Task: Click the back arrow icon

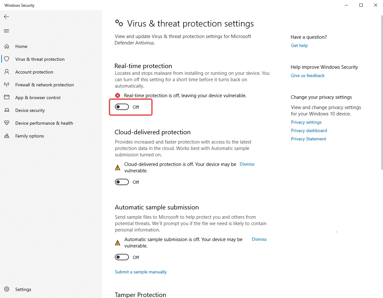Action: (6, 17)
